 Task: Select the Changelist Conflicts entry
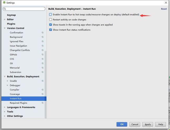(20, 50)
